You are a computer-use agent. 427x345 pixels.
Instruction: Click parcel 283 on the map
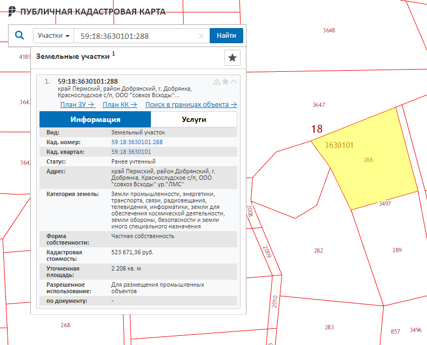329,327
